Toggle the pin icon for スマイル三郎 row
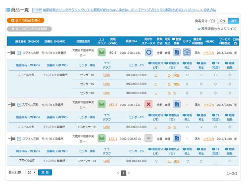247x186 pixels. coord(11,139)
